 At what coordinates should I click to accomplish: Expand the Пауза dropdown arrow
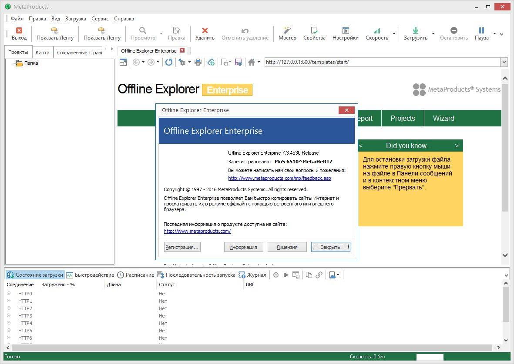(495, 34)
